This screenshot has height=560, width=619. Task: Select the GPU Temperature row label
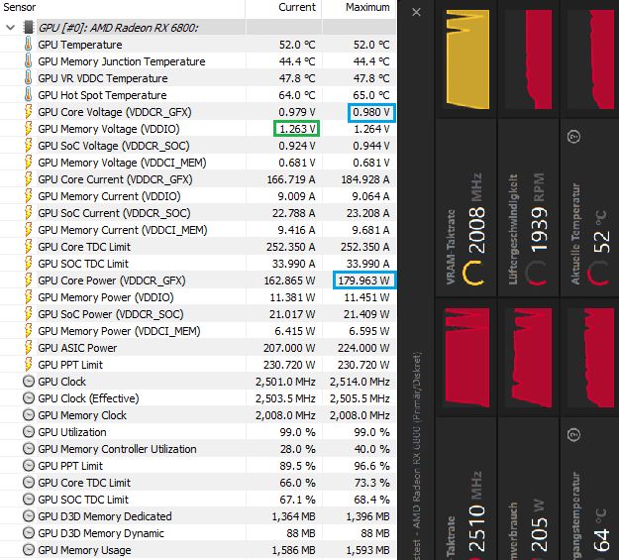pyautogui.click(x=80, y=45)
